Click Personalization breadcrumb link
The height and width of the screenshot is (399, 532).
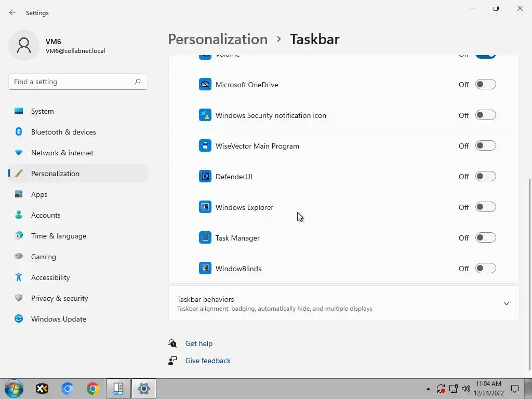pyautogui.click(x=218, y=39)
